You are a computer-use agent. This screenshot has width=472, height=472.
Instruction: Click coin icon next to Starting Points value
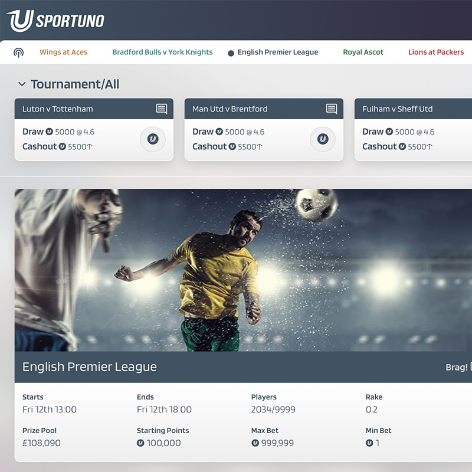pos(140,443)
